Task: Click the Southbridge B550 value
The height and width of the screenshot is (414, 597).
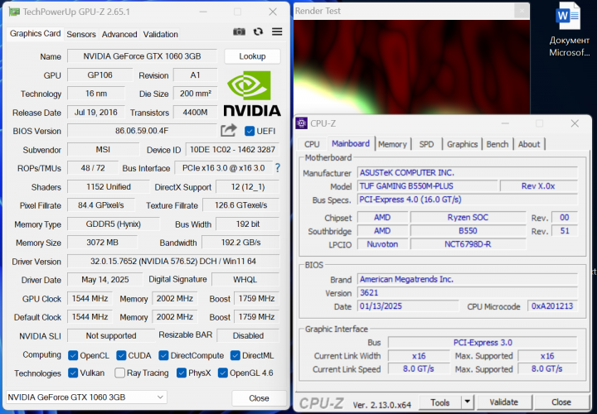Action: [468, 231]
